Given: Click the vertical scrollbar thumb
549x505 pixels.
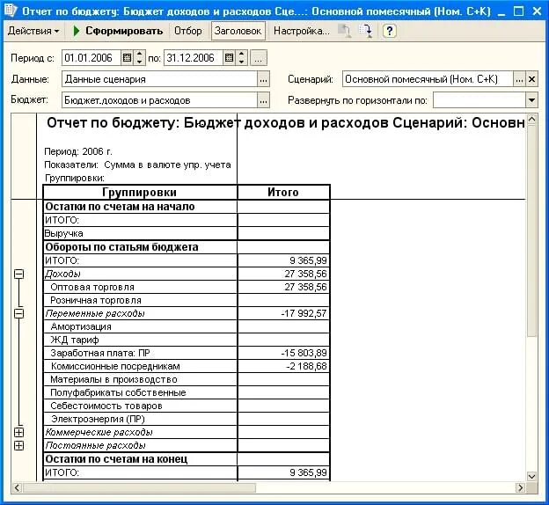Looking at the screenshot, I should (x=531, y=231).
